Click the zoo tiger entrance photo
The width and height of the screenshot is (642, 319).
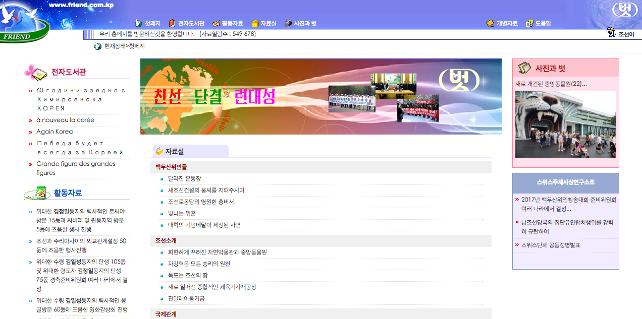[x=565, y=124]
